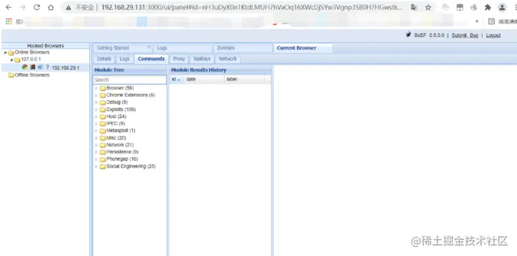Viewport: 517px width, 256px height.
Task: Collapse the 127.0.0.1 tree node arrow
Action: click(12, 60)
